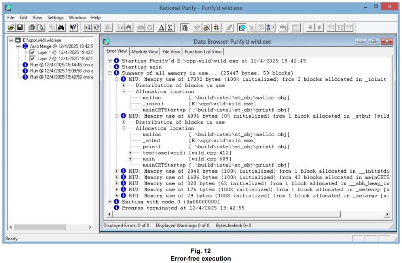Click the Delta triangle toolbar icon

tap(161, 27)
